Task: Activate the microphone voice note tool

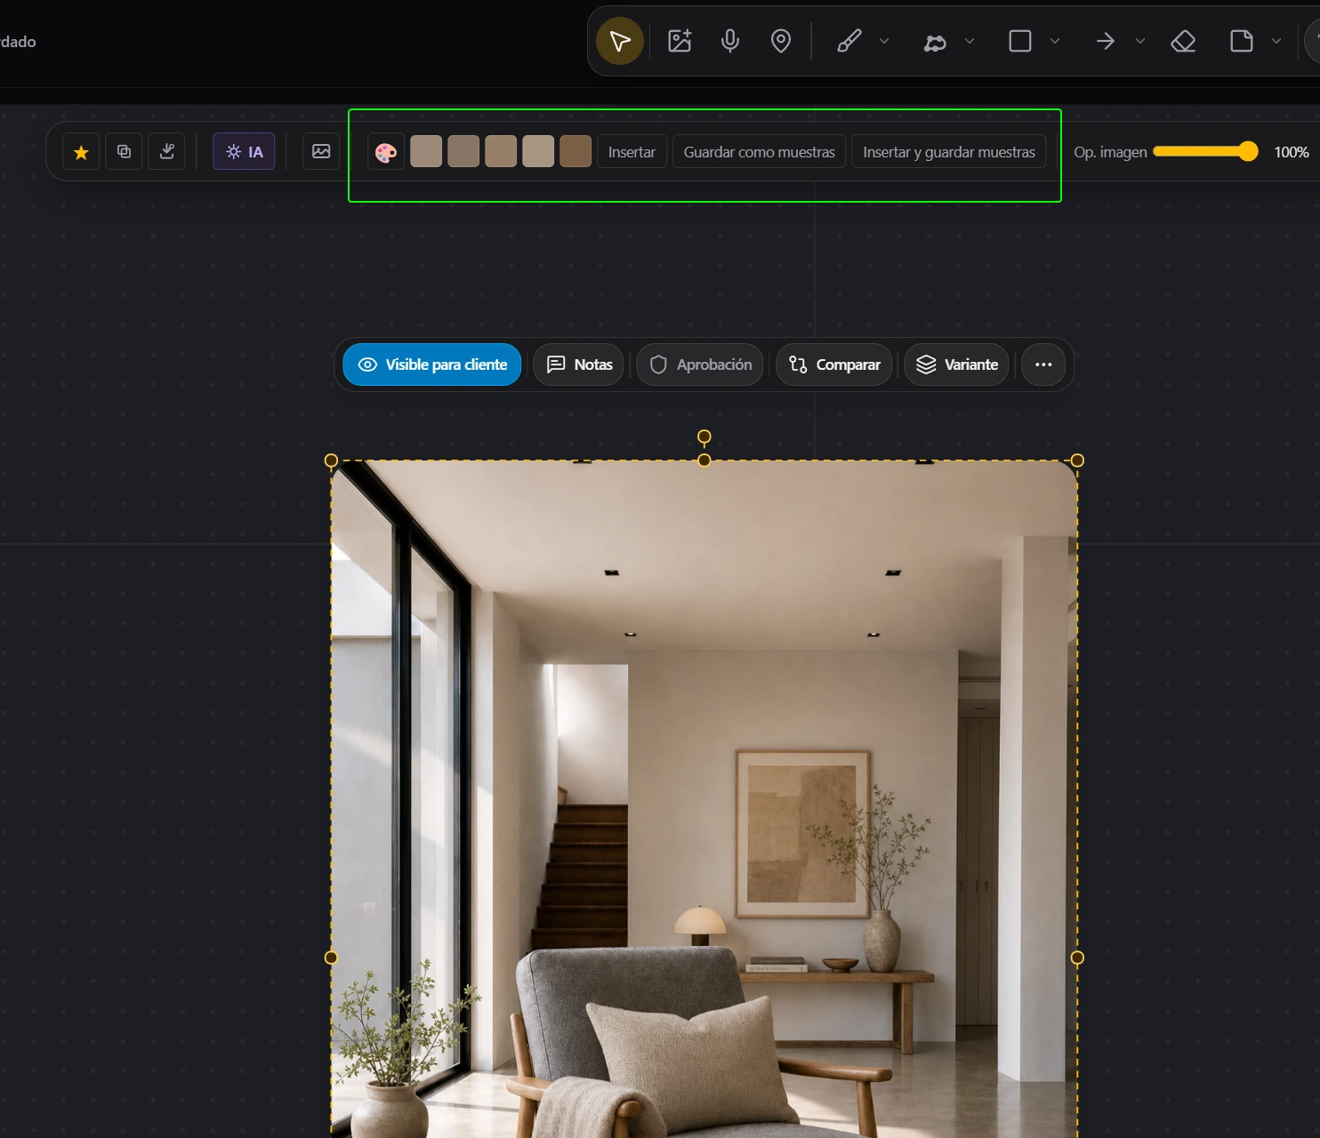Action: pos(730,41)
